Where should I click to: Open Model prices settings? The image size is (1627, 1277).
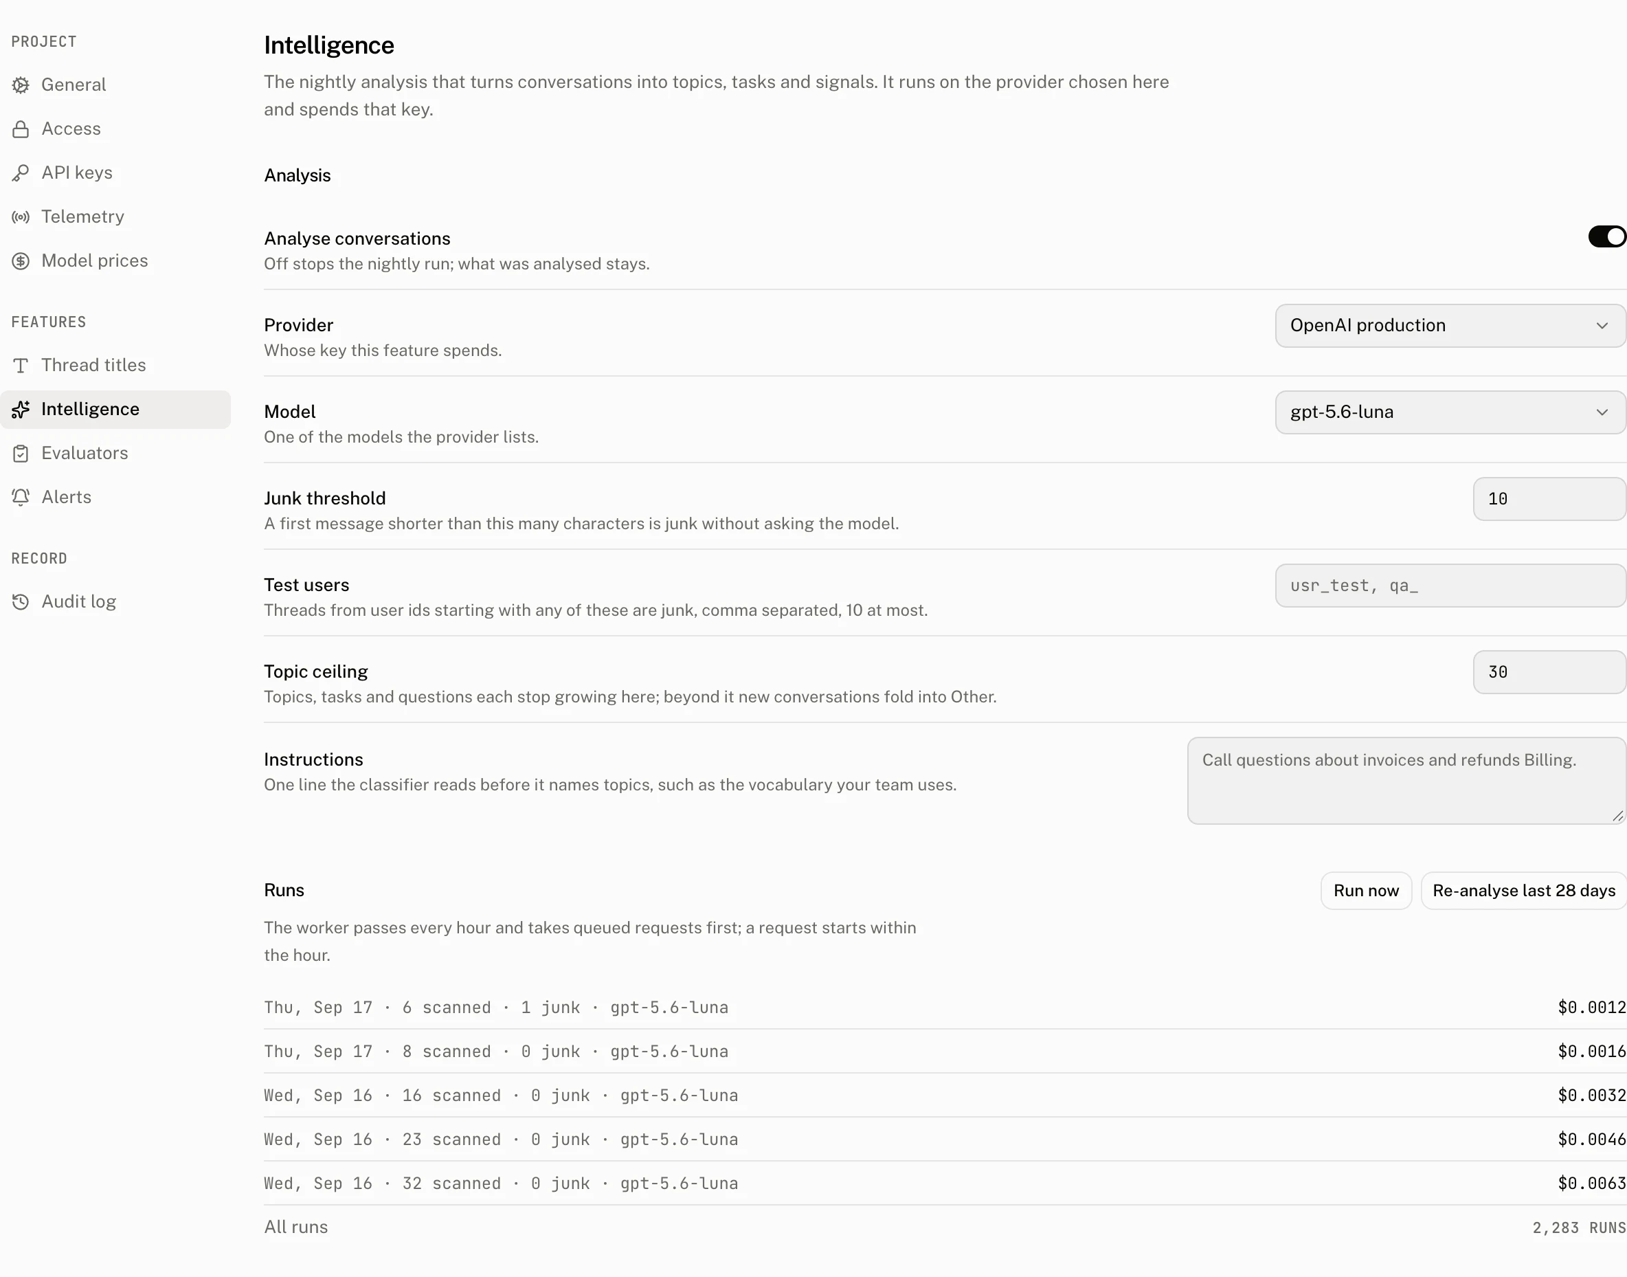coord(115,262)
